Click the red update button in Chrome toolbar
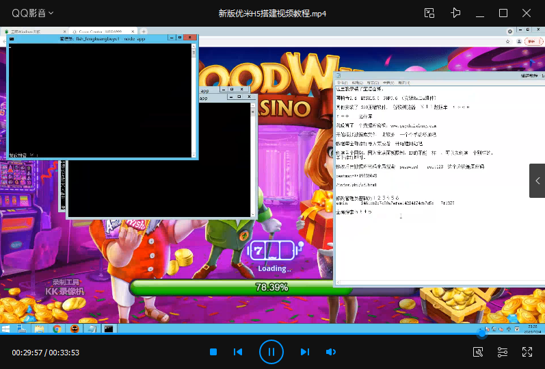Screen dimensions: 545x369 (533, 42)
